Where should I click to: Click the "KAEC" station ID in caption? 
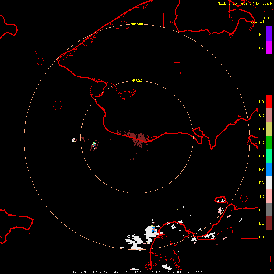[156, 272]
